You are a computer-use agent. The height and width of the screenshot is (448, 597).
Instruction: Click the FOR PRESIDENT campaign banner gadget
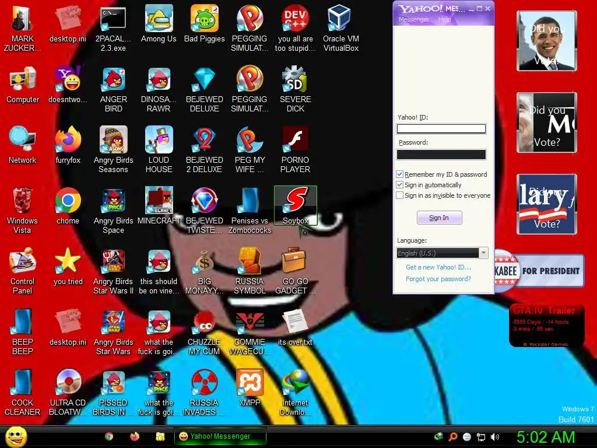(x=539, y=271)
